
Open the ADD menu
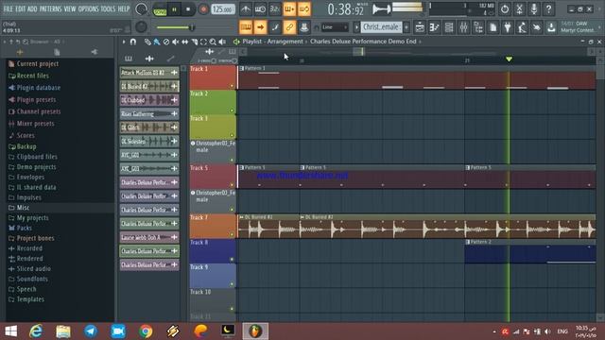[x=32, y=8]
